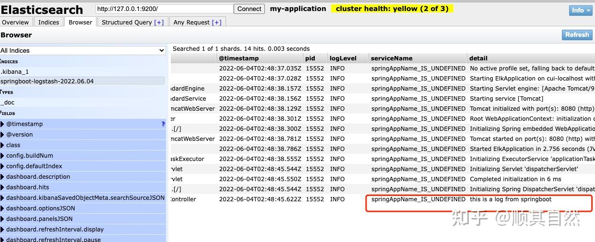Screen dimensions: 595x242
Task: Sort by the pid column header
Action: click(315, 58)
